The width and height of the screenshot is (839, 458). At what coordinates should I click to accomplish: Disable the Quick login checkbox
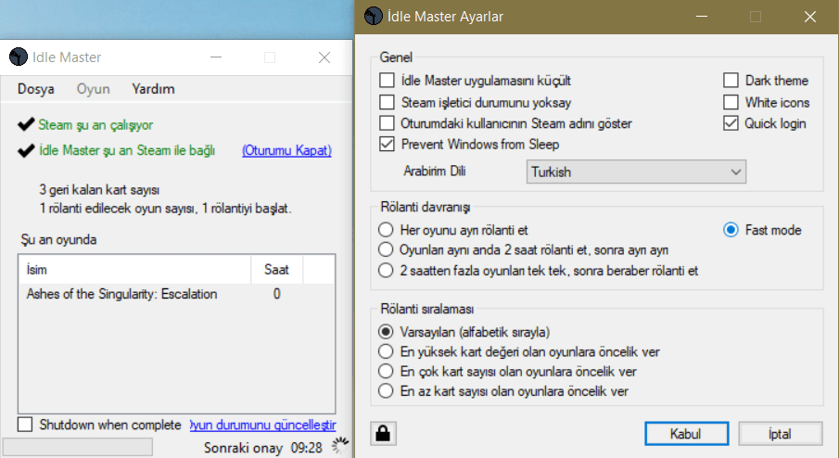pyautogui.click(x=731, y=123)
